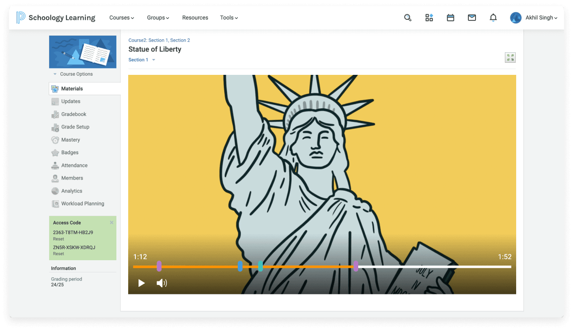
Task: Open the apps grid icon
Action: click(x=429, y=18)
